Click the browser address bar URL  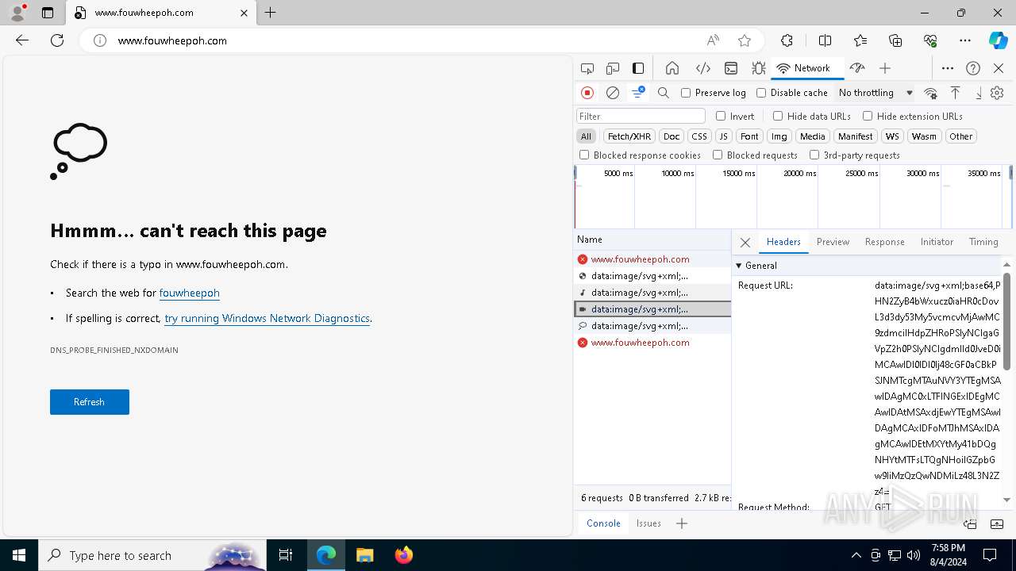172,40
